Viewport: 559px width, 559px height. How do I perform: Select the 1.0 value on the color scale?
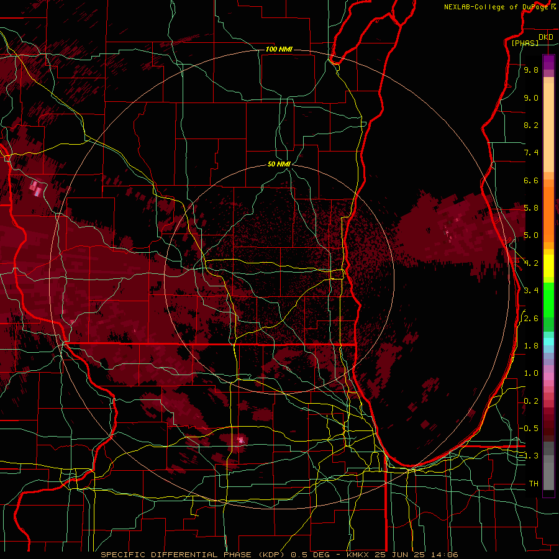[531, 373]
